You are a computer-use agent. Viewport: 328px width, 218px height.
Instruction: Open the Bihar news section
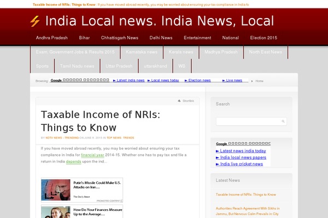pyautogui.click(x=84, y=38)
